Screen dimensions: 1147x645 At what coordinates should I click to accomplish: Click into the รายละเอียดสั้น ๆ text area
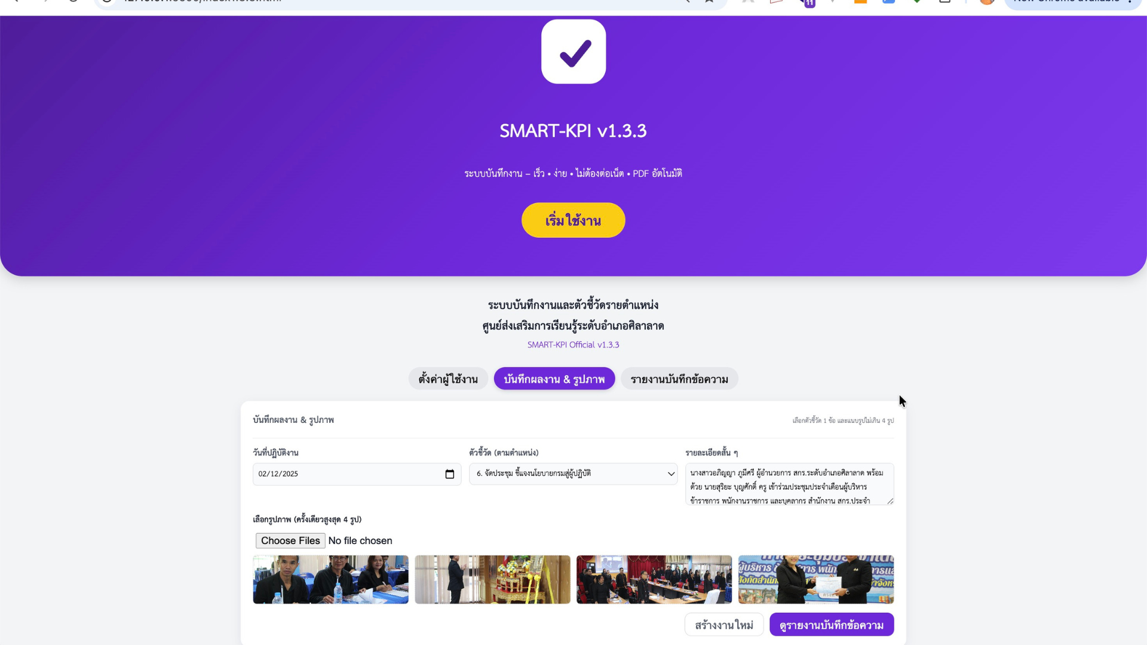790,484
